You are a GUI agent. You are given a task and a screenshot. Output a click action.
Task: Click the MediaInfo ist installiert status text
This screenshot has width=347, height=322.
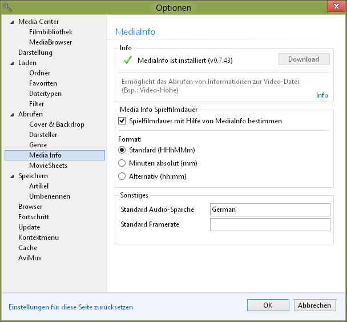point(185,60)
